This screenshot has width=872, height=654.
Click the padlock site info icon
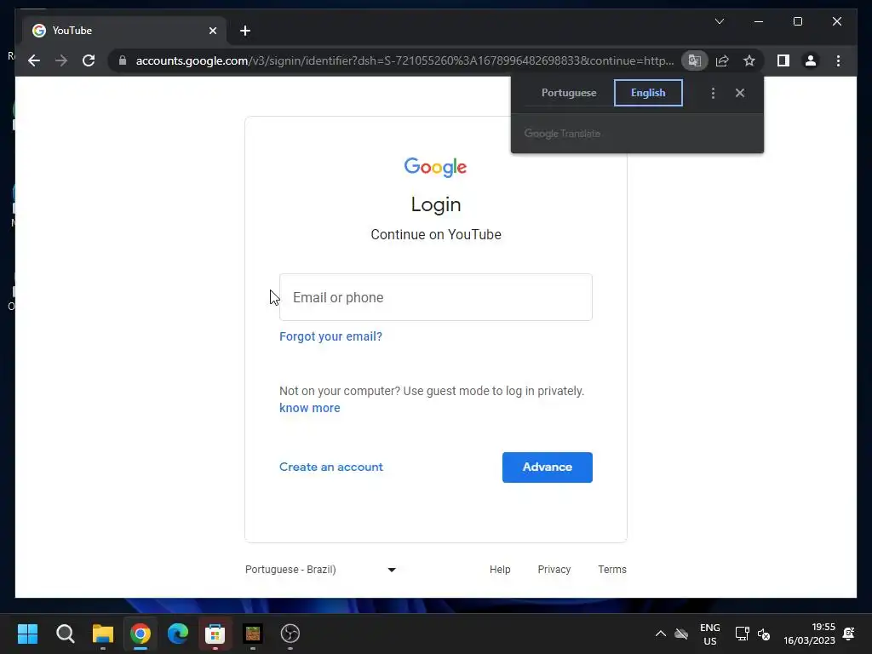[123, 60]
